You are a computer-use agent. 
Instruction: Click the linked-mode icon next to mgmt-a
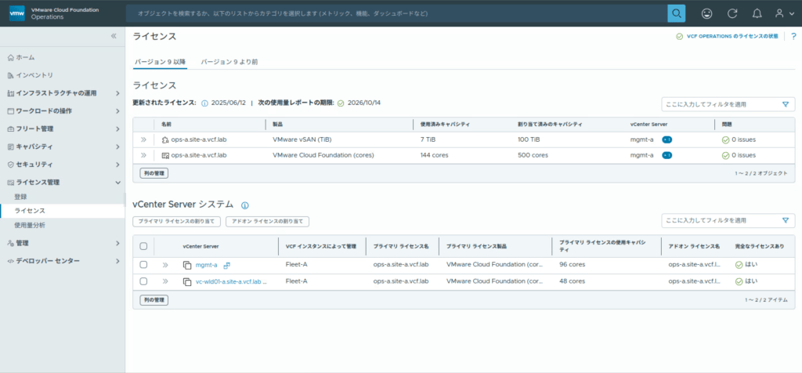[x=227, y=265]
